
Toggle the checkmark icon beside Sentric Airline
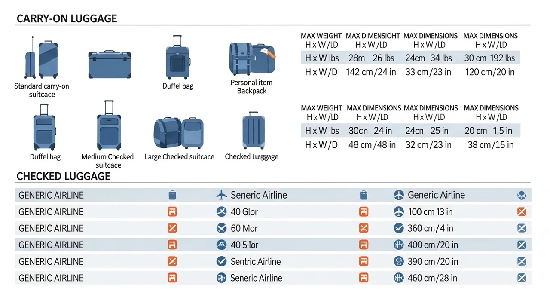click(x=222, y=261)
